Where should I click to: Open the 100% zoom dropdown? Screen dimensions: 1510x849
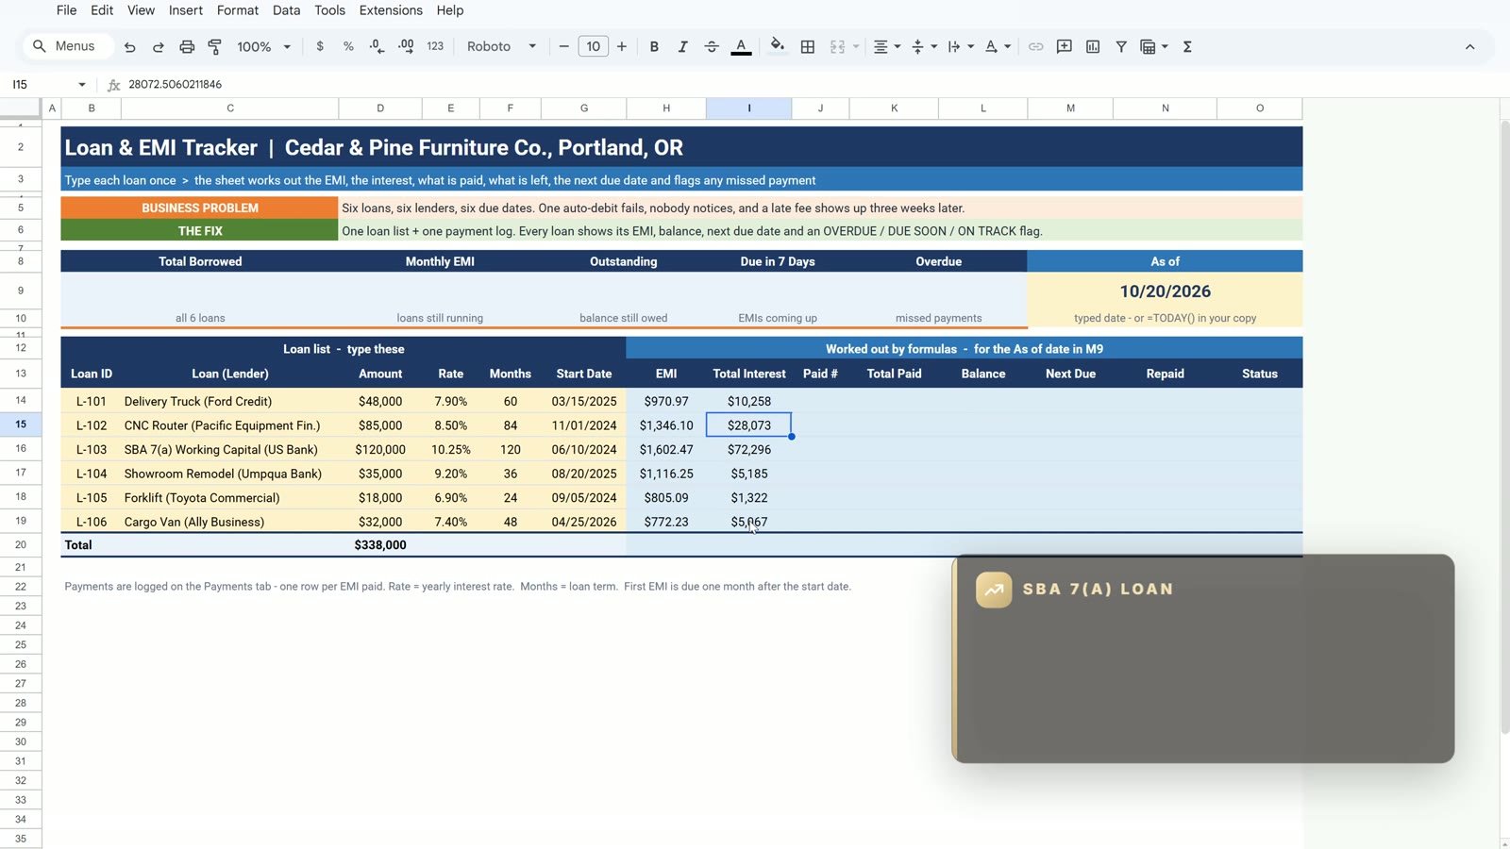pos(263,46)
